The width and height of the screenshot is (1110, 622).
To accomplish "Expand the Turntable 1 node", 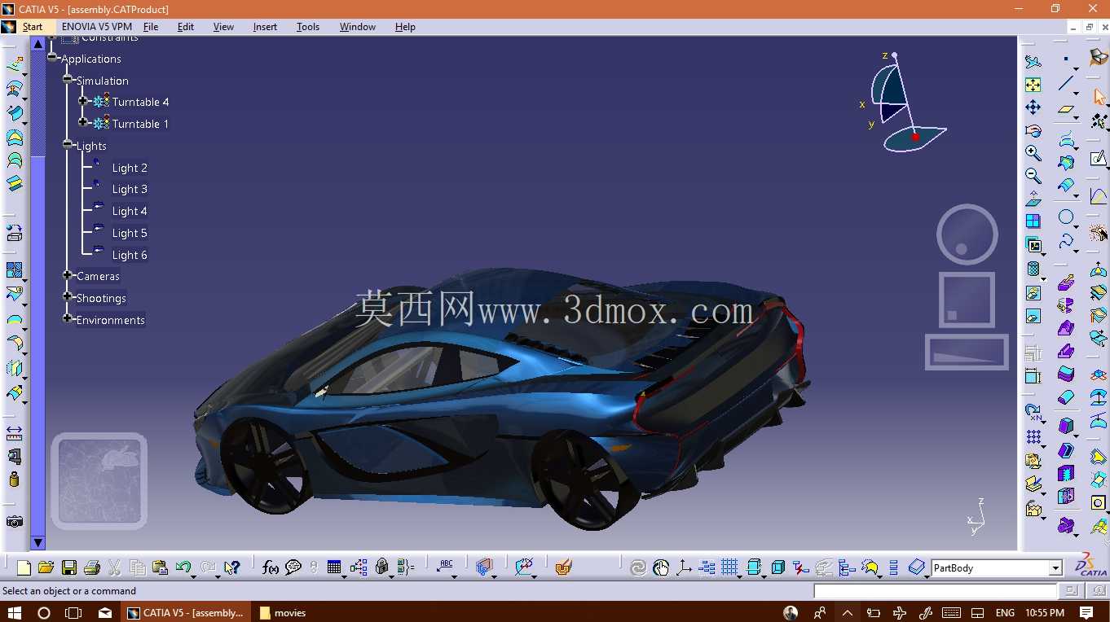I will pos(83,123).
